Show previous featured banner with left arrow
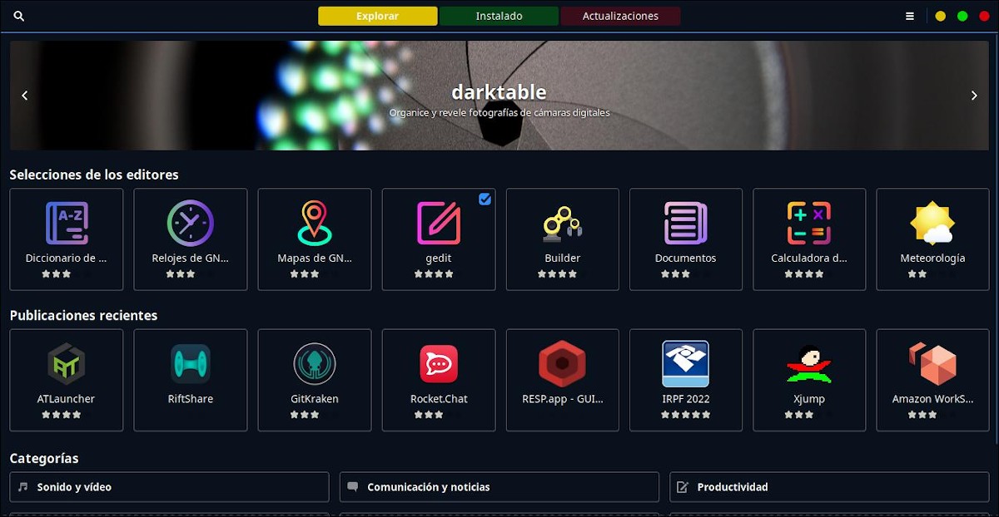The height and width of the screenshot is (517, 999). coord(25,96)
